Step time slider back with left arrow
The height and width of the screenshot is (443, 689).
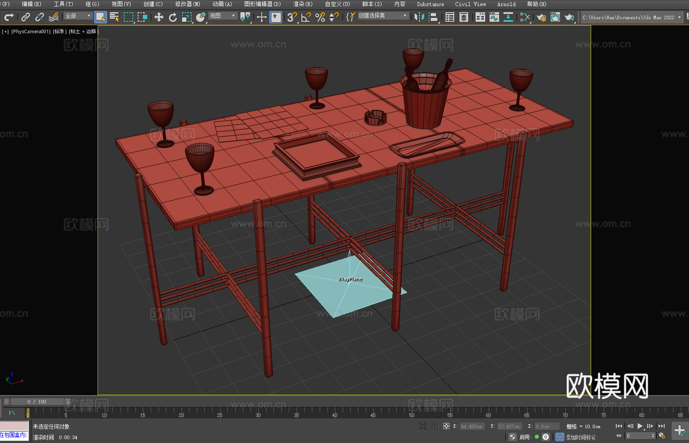(6, 402)
